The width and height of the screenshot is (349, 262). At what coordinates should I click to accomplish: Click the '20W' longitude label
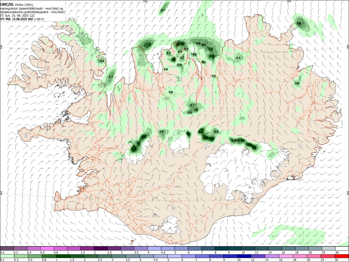click(x=145, y=1)
